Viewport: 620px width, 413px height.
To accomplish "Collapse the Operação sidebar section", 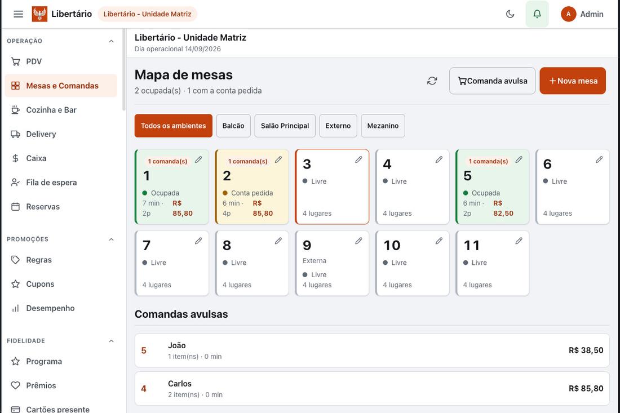I will pyautogui.click(x=112, y=41).
